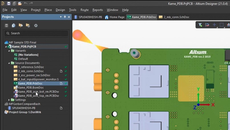230x130 pixels.
Task: Click the selection filter funnel icon
Action: pyautogui.click(x=200, y=25)
